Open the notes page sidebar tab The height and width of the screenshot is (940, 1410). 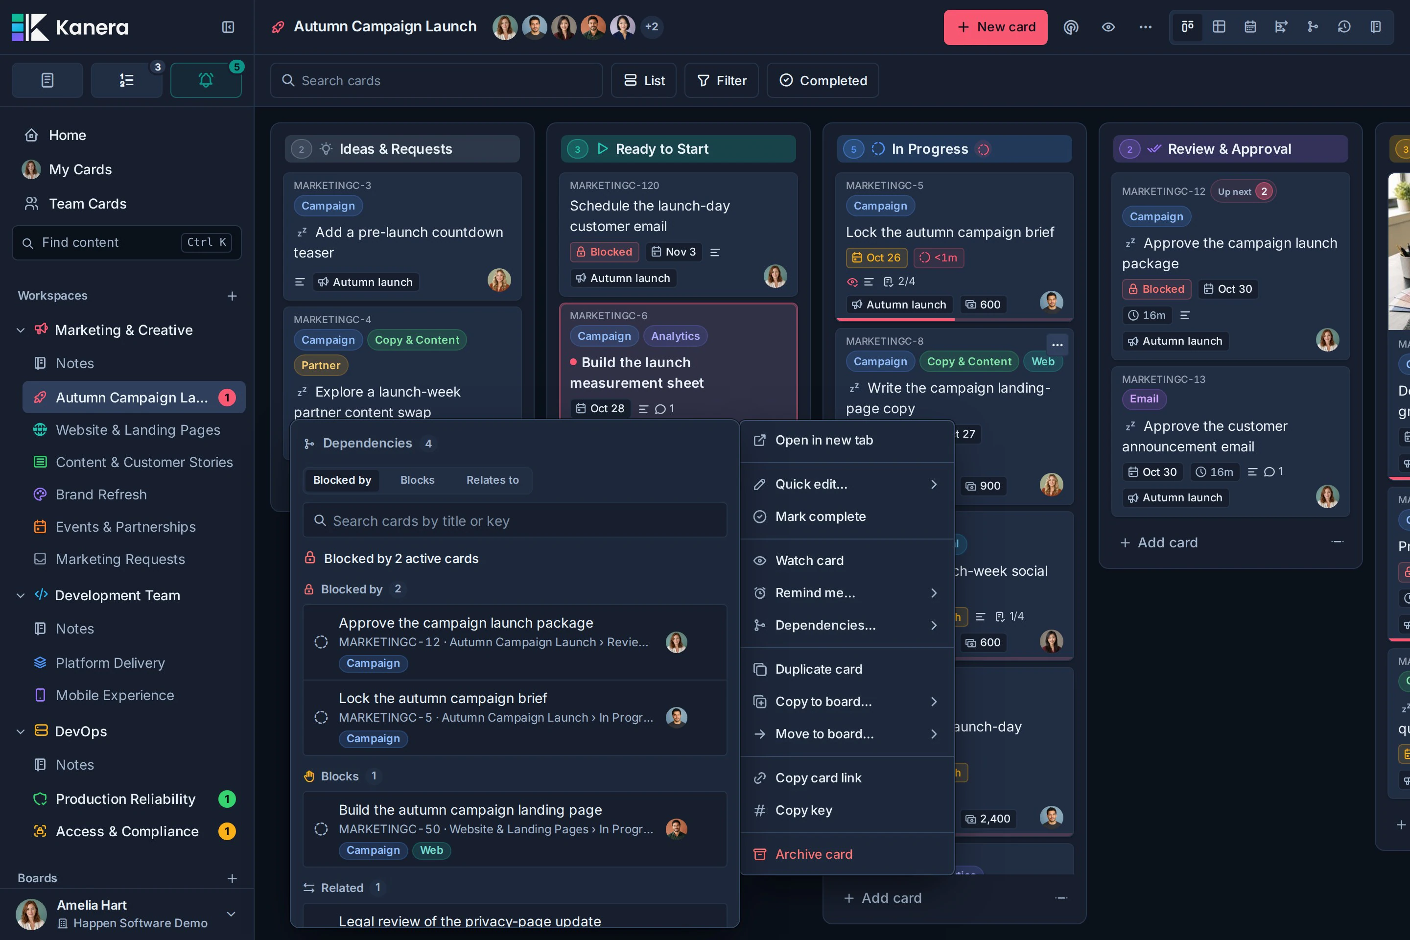[x=47, y=80]
